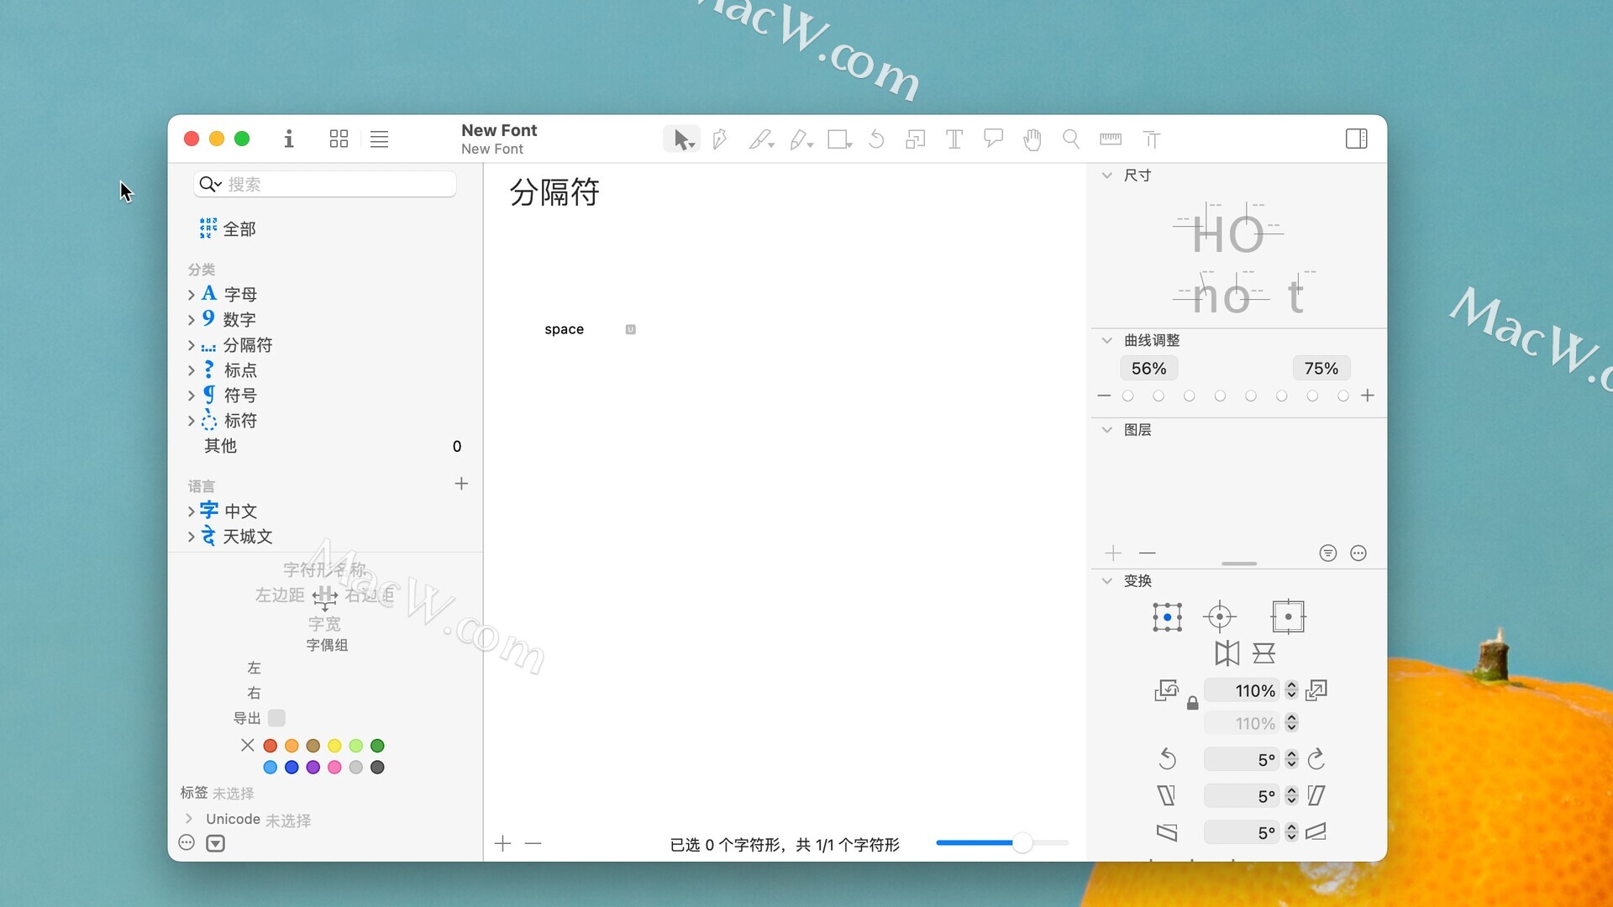The image size is (1613, 907).
Task: Expand the 中文 language group
Action: click(192, 511)
